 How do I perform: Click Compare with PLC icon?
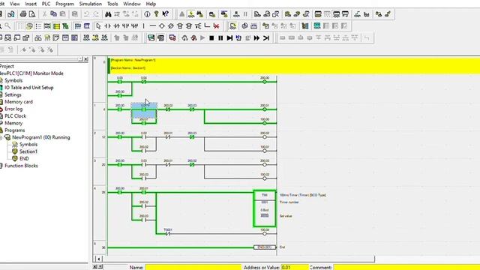(x=275, y=14)
